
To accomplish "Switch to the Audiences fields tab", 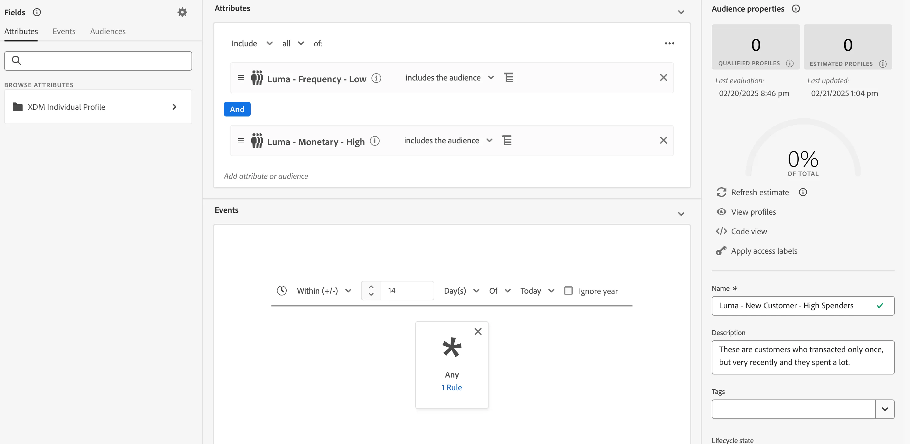I will coord(108,31).
